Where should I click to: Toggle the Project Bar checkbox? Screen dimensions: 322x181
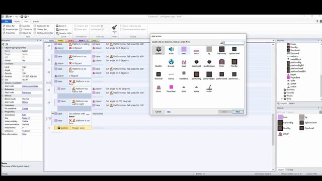click(x=4, y=33)
